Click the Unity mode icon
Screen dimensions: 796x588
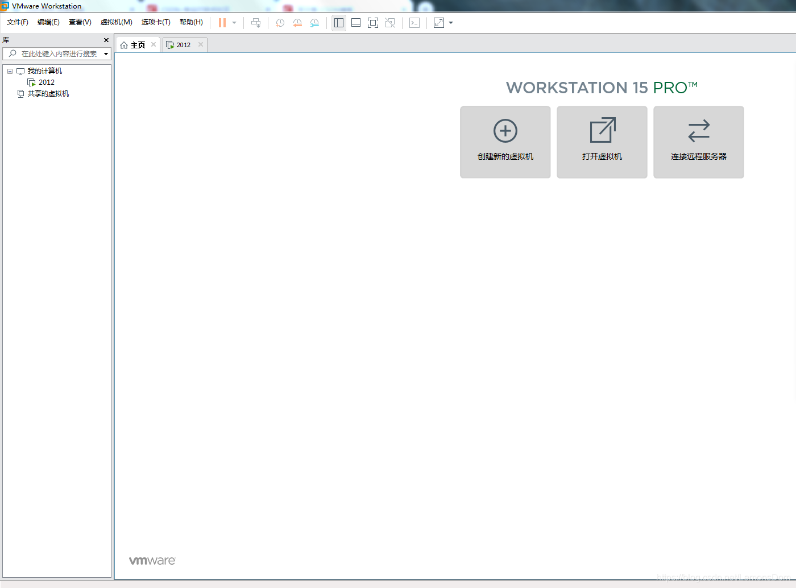[390, 23]
